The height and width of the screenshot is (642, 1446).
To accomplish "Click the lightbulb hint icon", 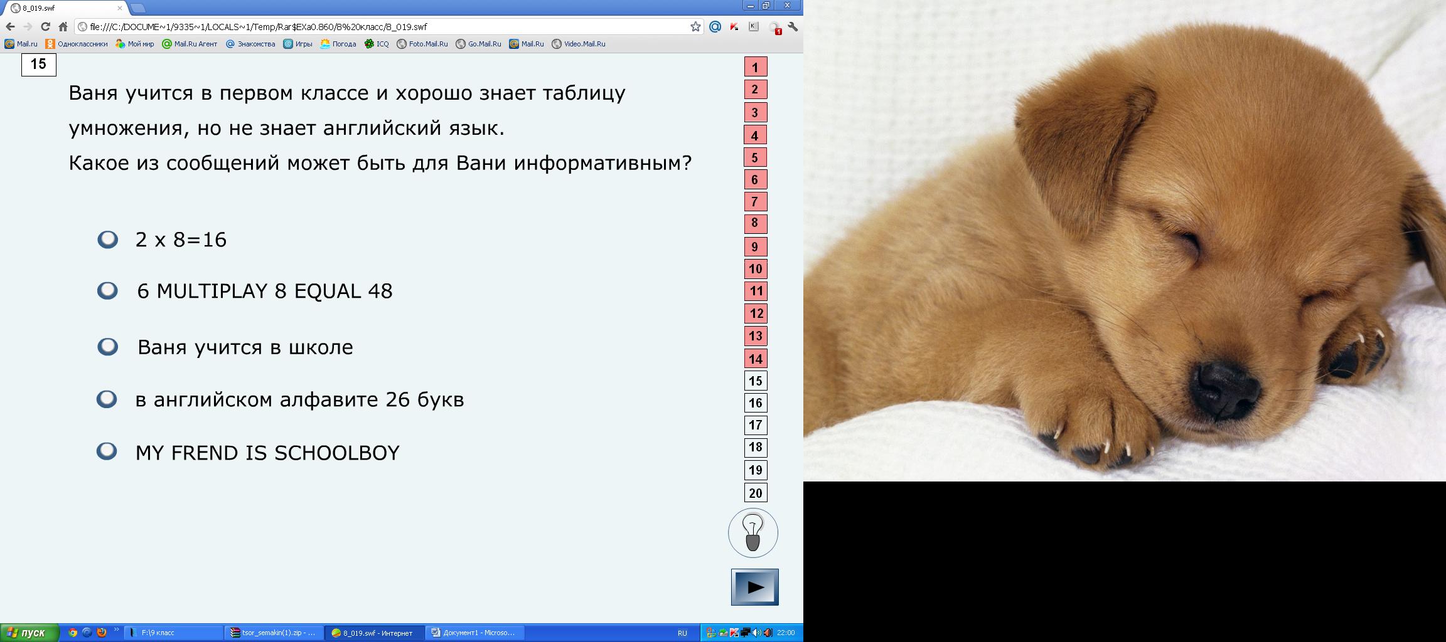I will [752, 533].
